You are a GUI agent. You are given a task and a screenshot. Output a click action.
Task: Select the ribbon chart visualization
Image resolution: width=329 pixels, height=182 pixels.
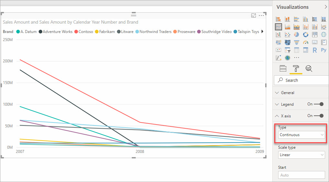tap(323, 27)
